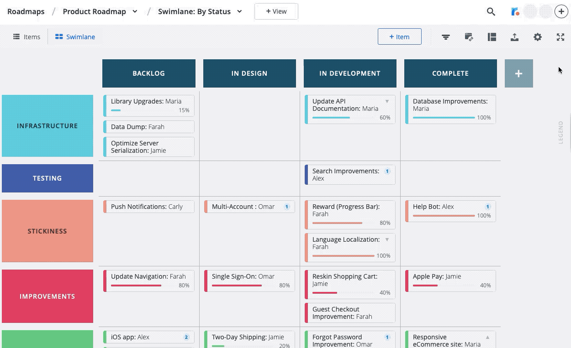Open Optimize Server Serialization card

[x=149, y=147]
